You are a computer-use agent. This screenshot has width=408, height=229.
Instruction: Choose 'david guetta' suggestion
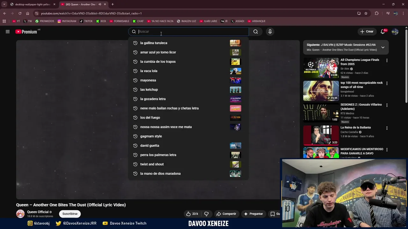click(188, 145)
